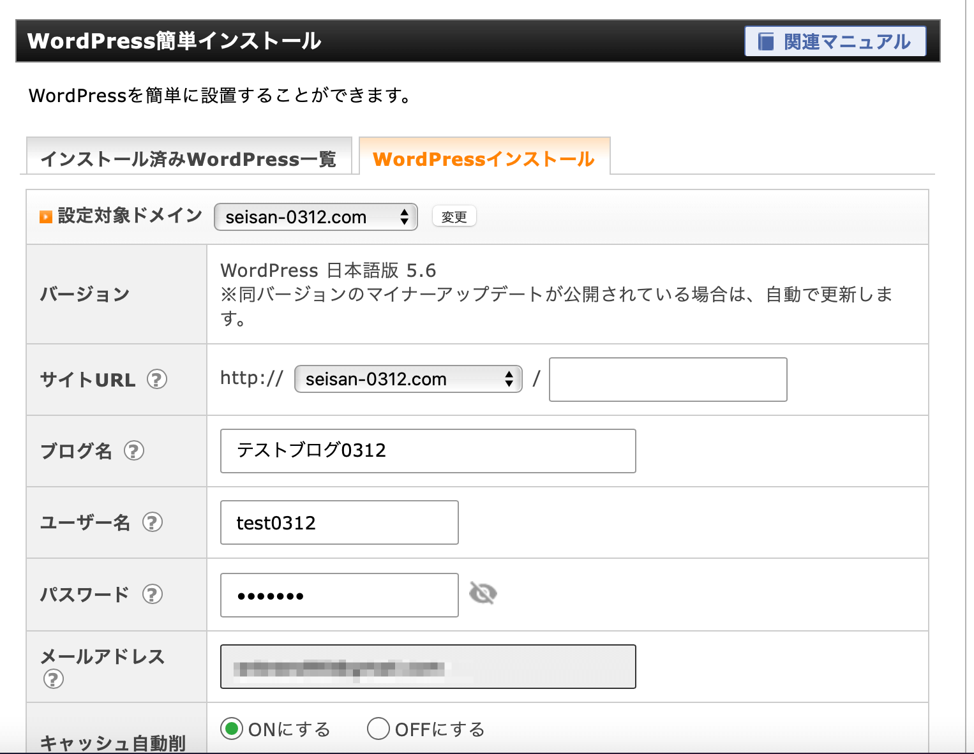Click the site URL path input field
The height and width of the screenshot is (754, 974).
668,380
